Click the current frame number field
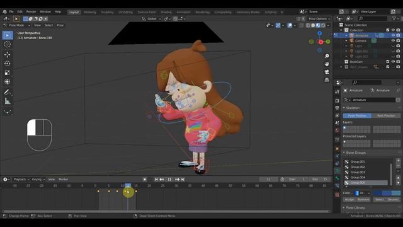Screen dimensions: 403x227 [269, 179]
